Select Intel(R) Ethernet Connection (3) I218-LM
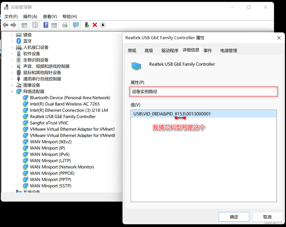This screenshot has height=227, width=286. (x=69, y=110)
